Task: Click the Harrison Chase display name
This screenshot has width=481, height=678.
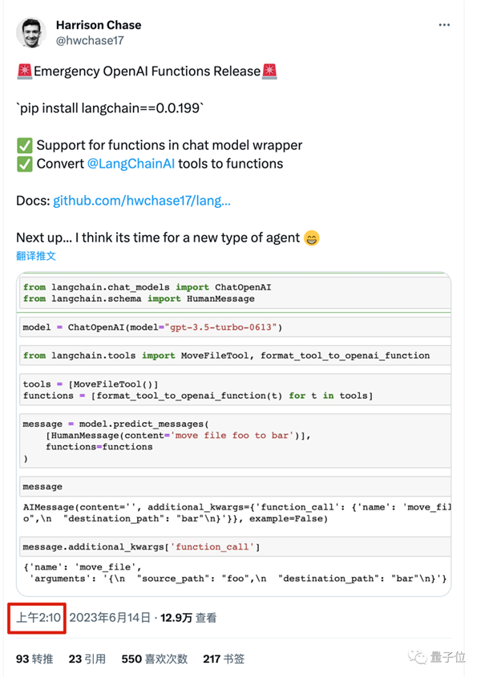Action: (97, 25)
